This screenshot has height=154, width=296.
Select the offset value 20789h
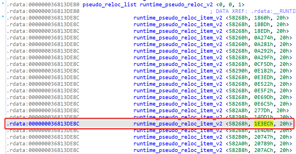tap(264, 144)
